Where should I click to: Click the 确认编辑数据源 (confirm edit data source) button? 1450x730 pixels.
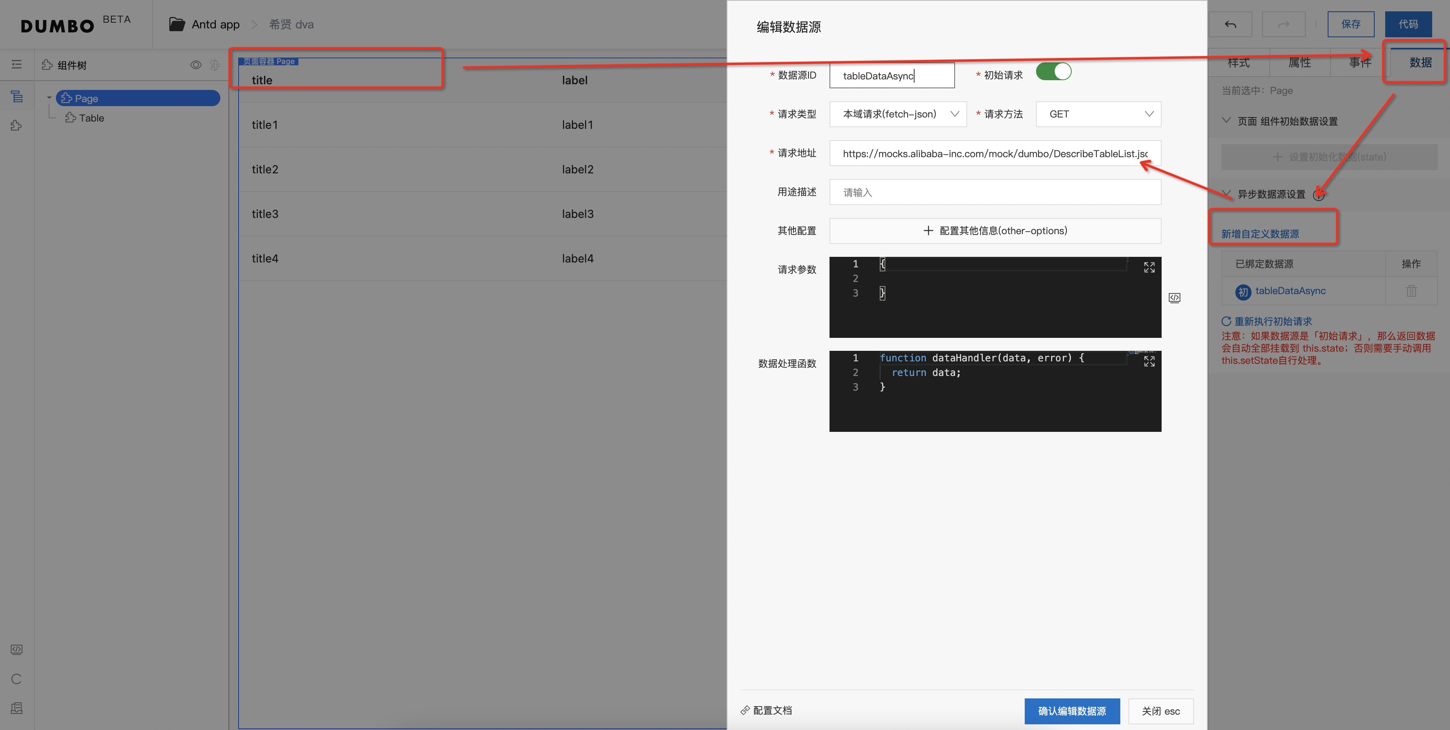(x=1072, y=711)
